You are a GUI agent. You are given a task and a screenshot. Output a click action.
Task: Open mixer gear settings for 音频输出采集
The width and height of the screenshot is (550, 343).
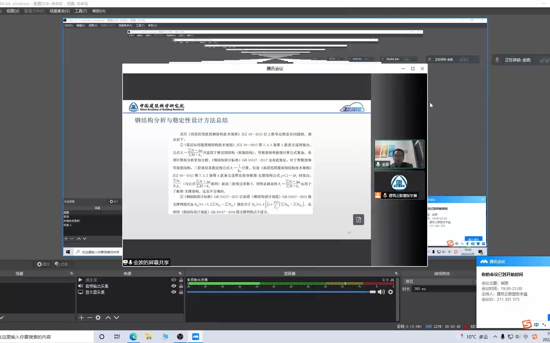coord(391,292)
